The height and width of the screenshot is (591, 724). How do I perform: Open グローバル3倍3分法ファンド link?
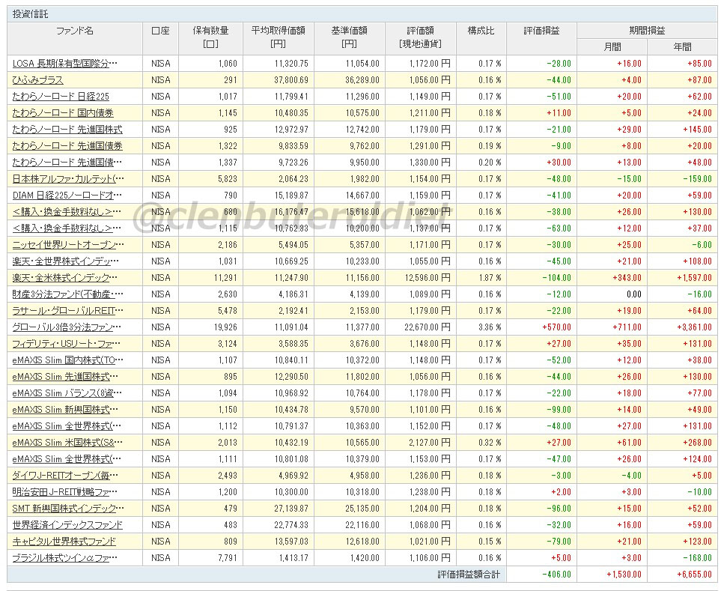[67, 327]
